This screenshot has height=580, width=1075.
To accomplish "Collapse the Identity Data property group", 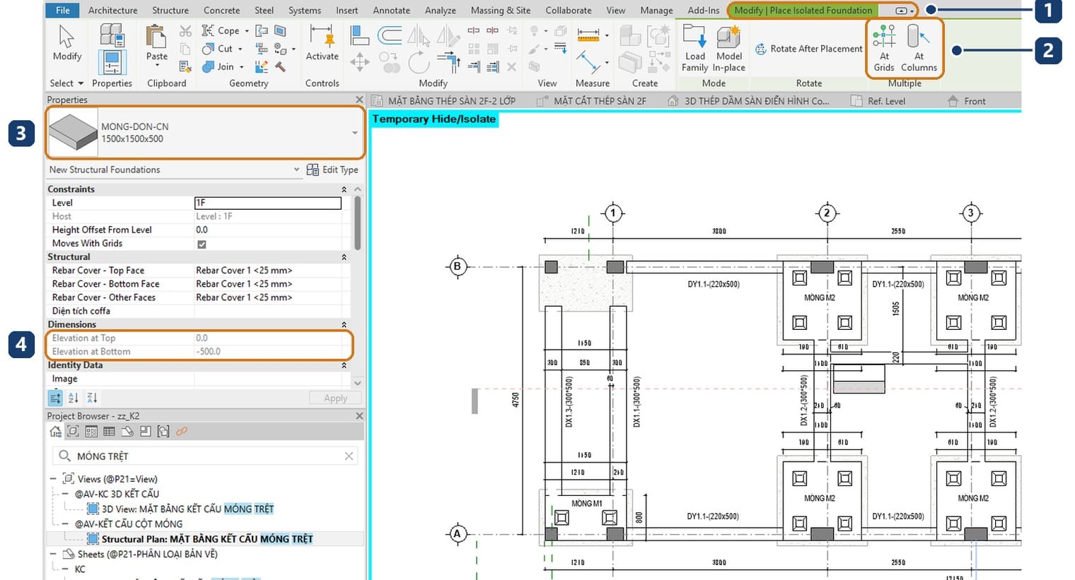I will 344,365.
